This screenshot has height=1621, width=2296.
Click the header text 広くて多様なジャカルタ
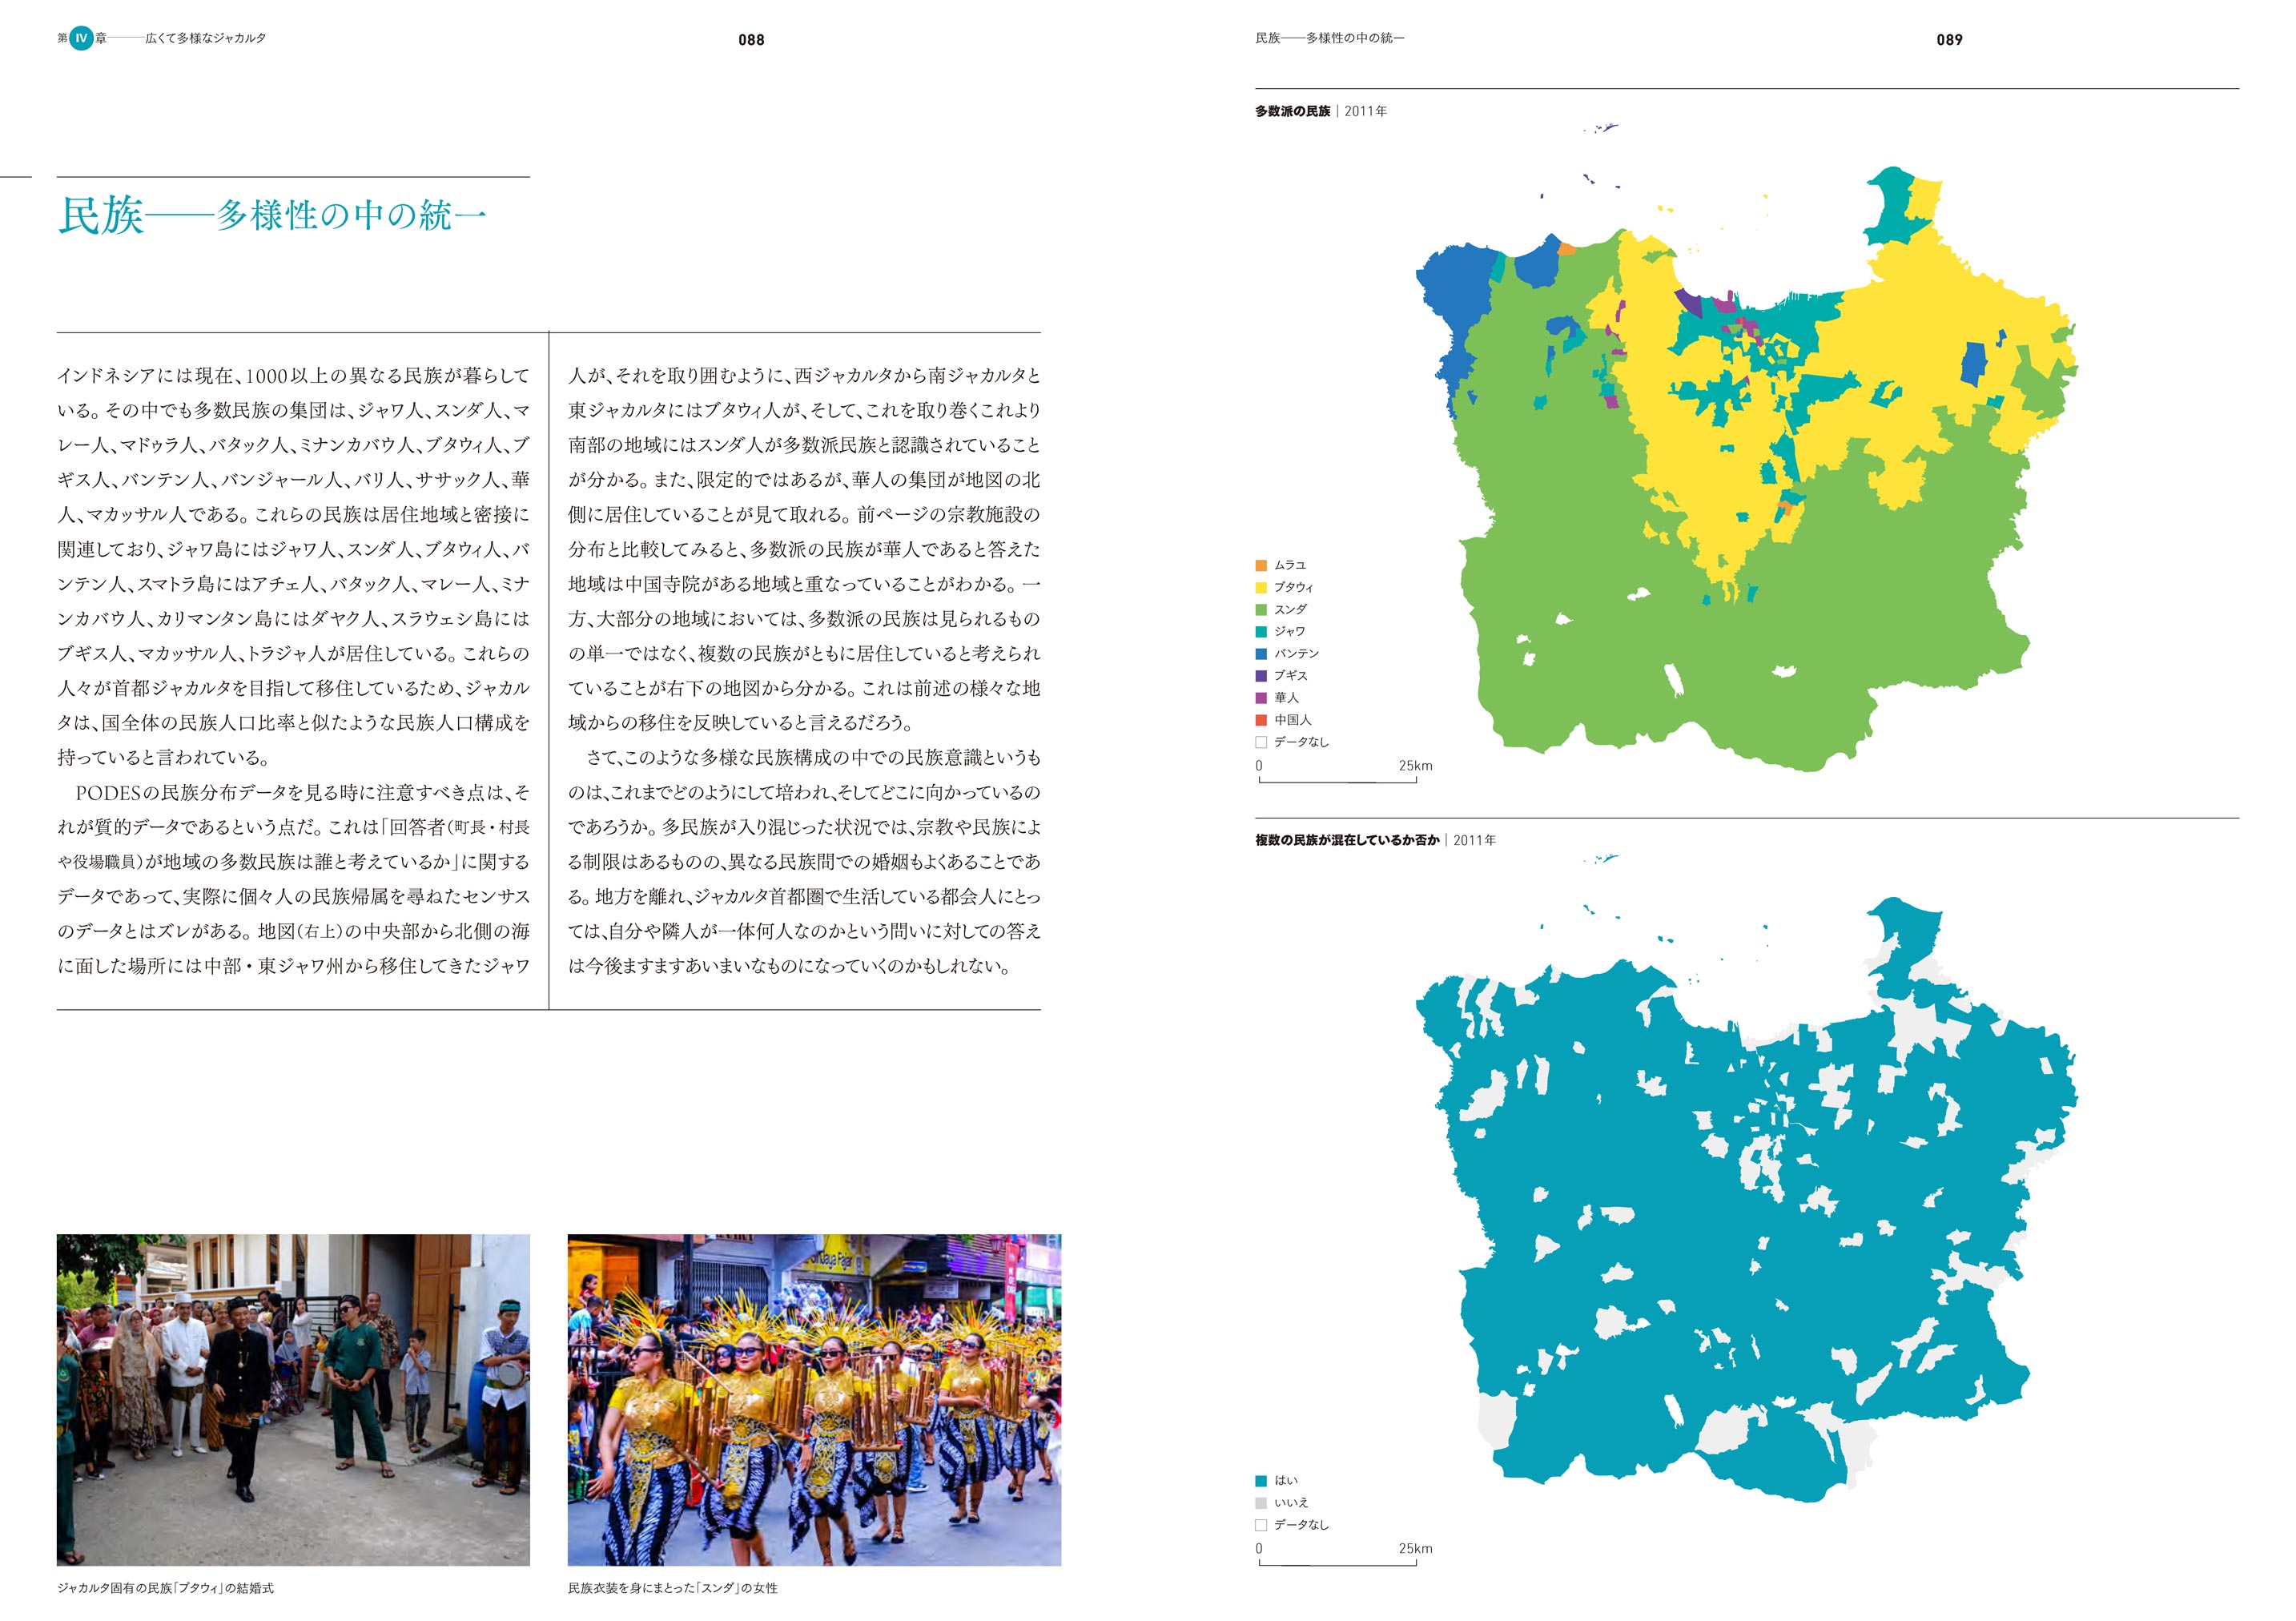tap(206, 38)
